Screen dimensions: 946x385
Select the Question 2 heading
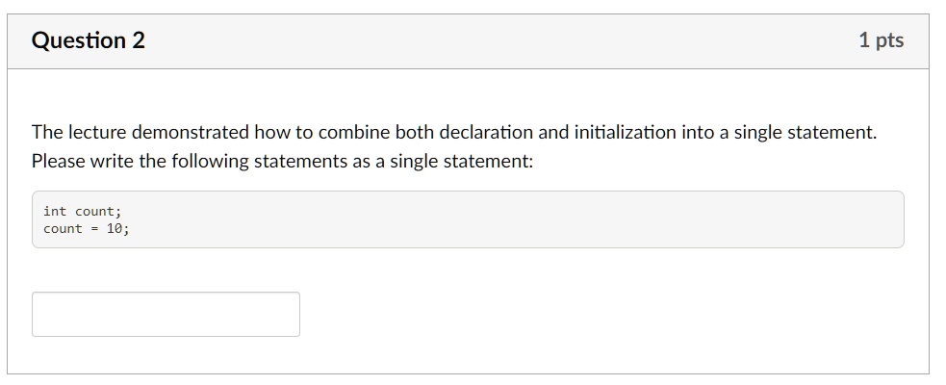pyautogui.click(x=89, y=40)
